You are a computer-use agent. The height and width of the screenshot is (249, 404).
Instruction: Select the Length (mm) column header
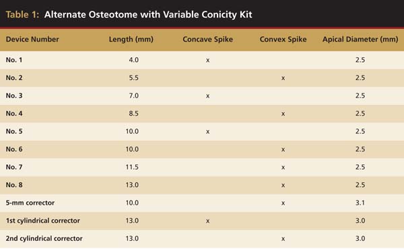[x=131, y=40]
